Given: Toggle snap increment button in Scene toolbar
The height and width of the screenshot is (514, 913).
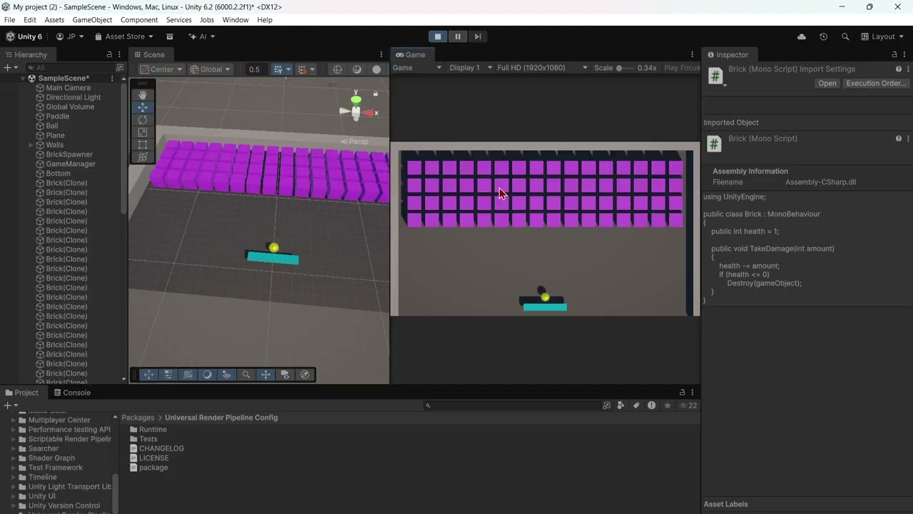Looking at the screenshot, I should (x=302, y=69).
